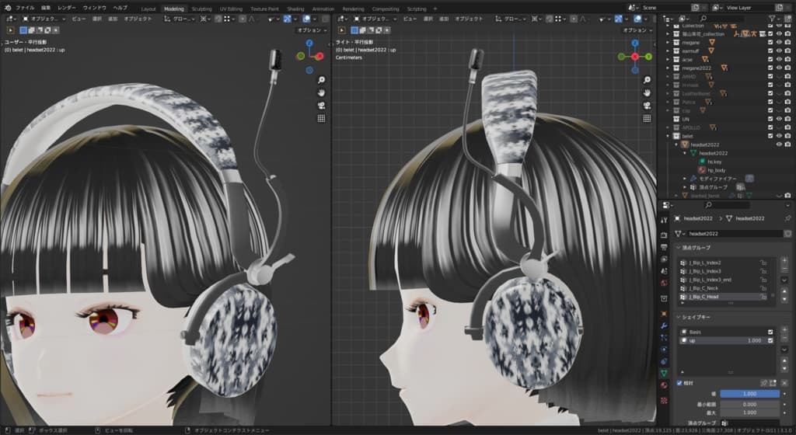Toggle the 相対 (Relative) checkbox
796x435 pixels.
click(679, 383)
